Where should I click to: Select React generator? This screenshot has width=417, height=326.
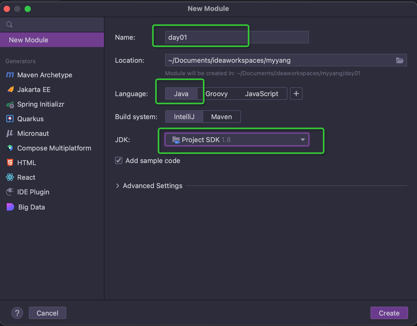click(x=52, y=177)
